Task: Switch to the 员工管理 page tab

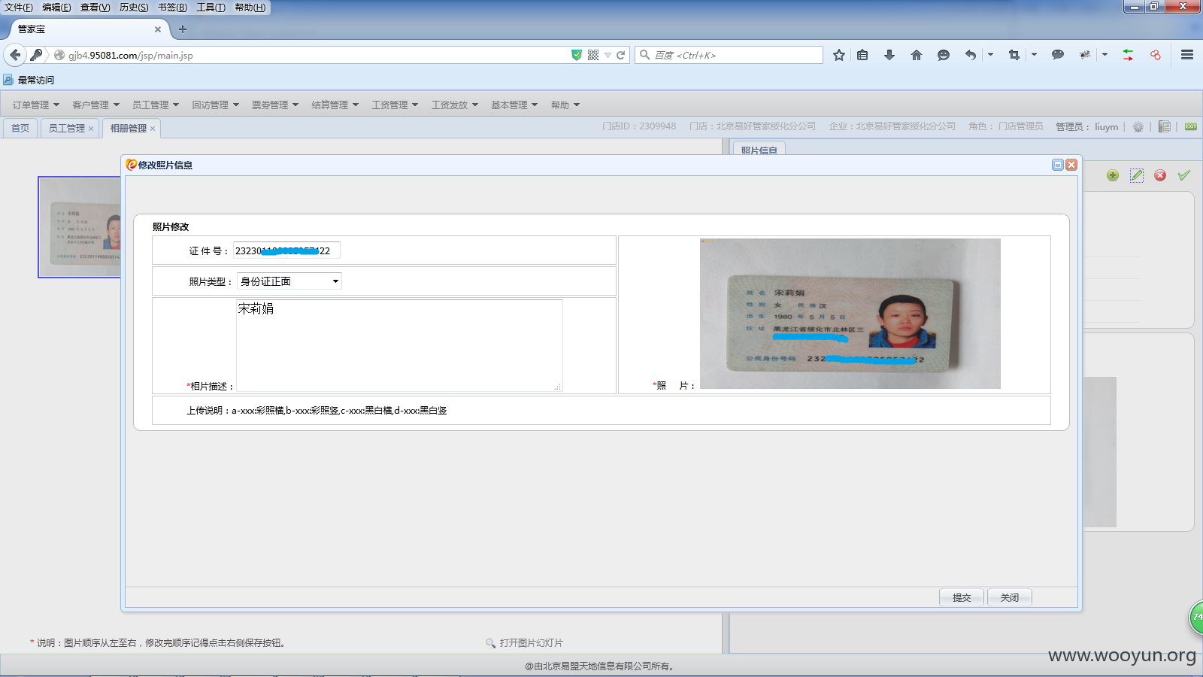Action: coord(66,128)
